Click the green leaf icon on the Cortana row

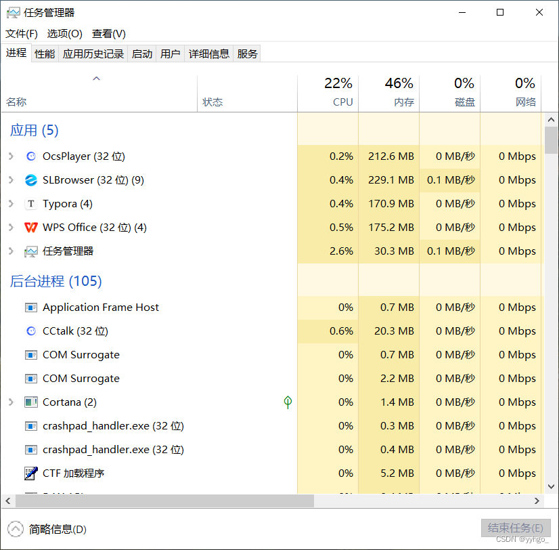[288, 402]
